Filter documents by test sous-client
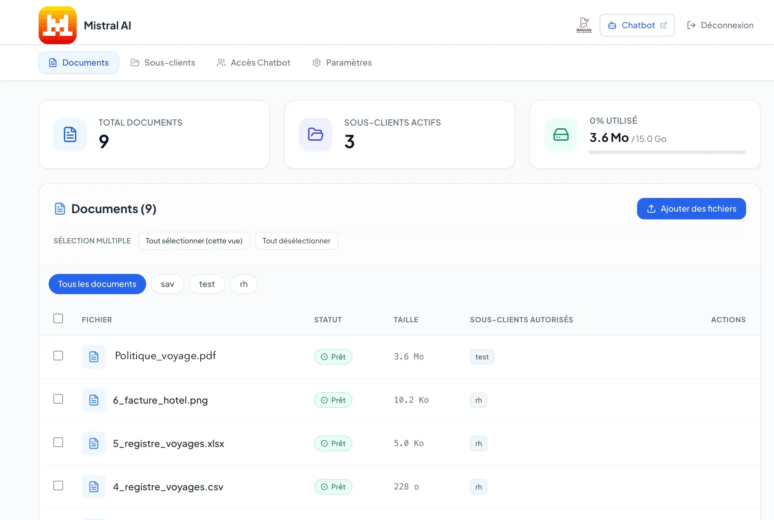The image size is (774, 520). point(207,284)
